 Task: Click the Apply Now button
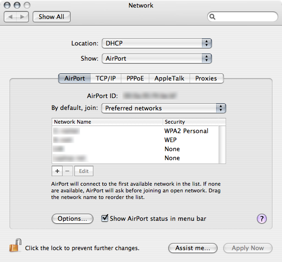click(248, 248)
